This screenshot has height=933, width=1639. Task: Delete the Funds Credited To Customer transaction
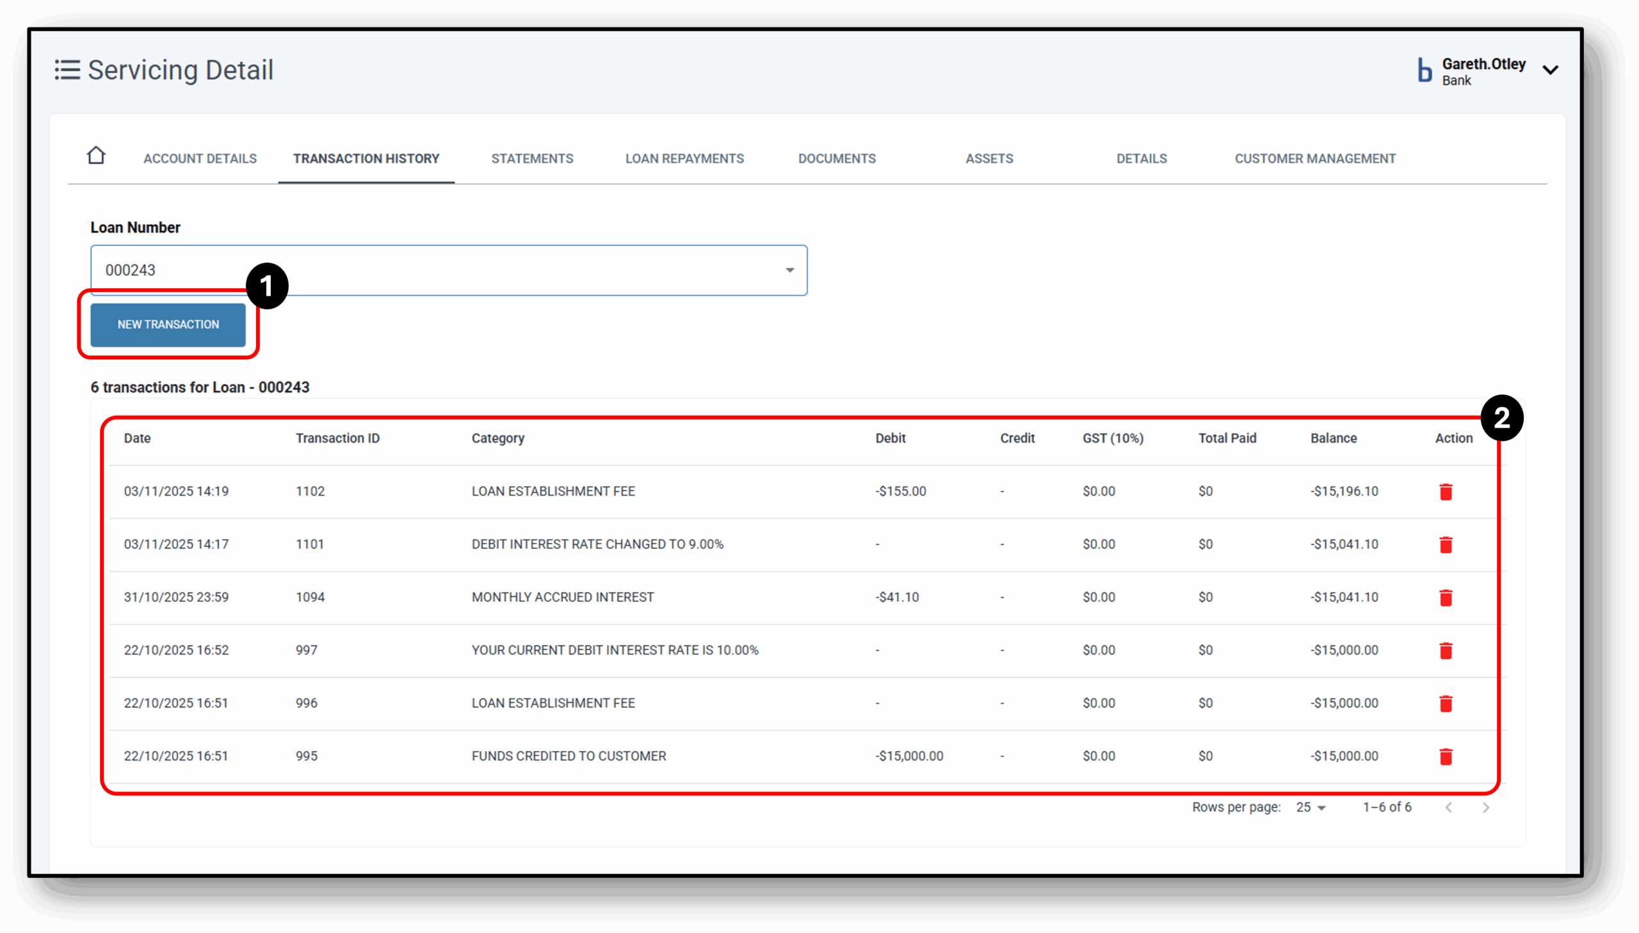[1447, 756]
